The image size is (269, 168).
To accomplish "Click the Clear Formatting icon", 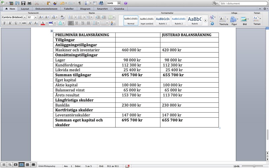I will click(62, 17).
